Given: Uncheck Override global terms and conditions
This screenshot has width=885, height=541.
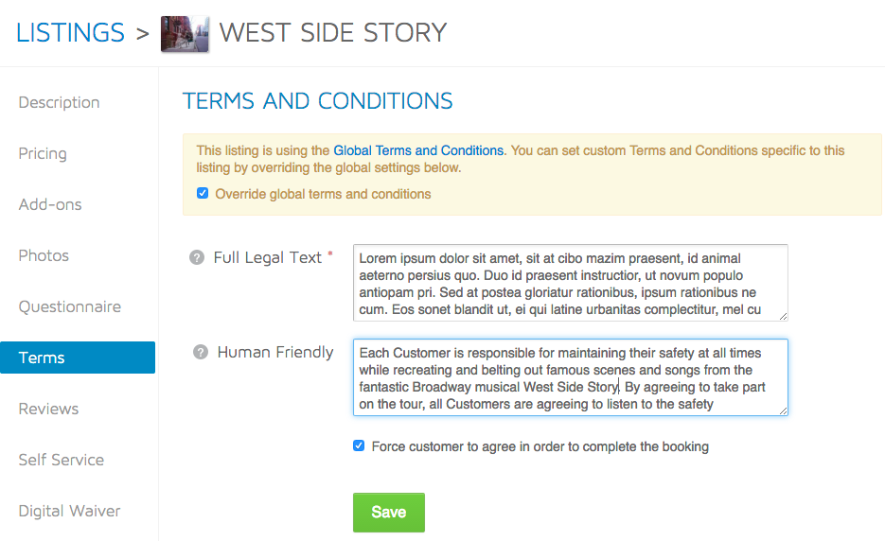Looking at the screenshot, I should tap(203, 194).
